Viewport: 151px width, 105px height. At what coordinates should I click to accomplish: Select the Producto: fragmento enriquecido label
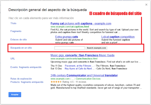27,82
